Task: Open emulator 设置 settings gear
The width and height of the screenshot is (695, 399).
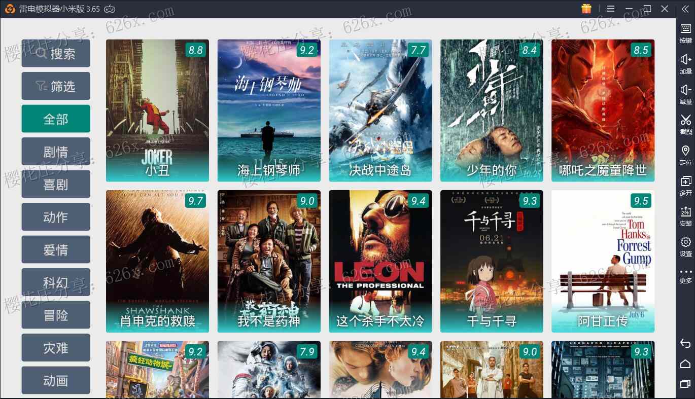Action: pos(685,246)
